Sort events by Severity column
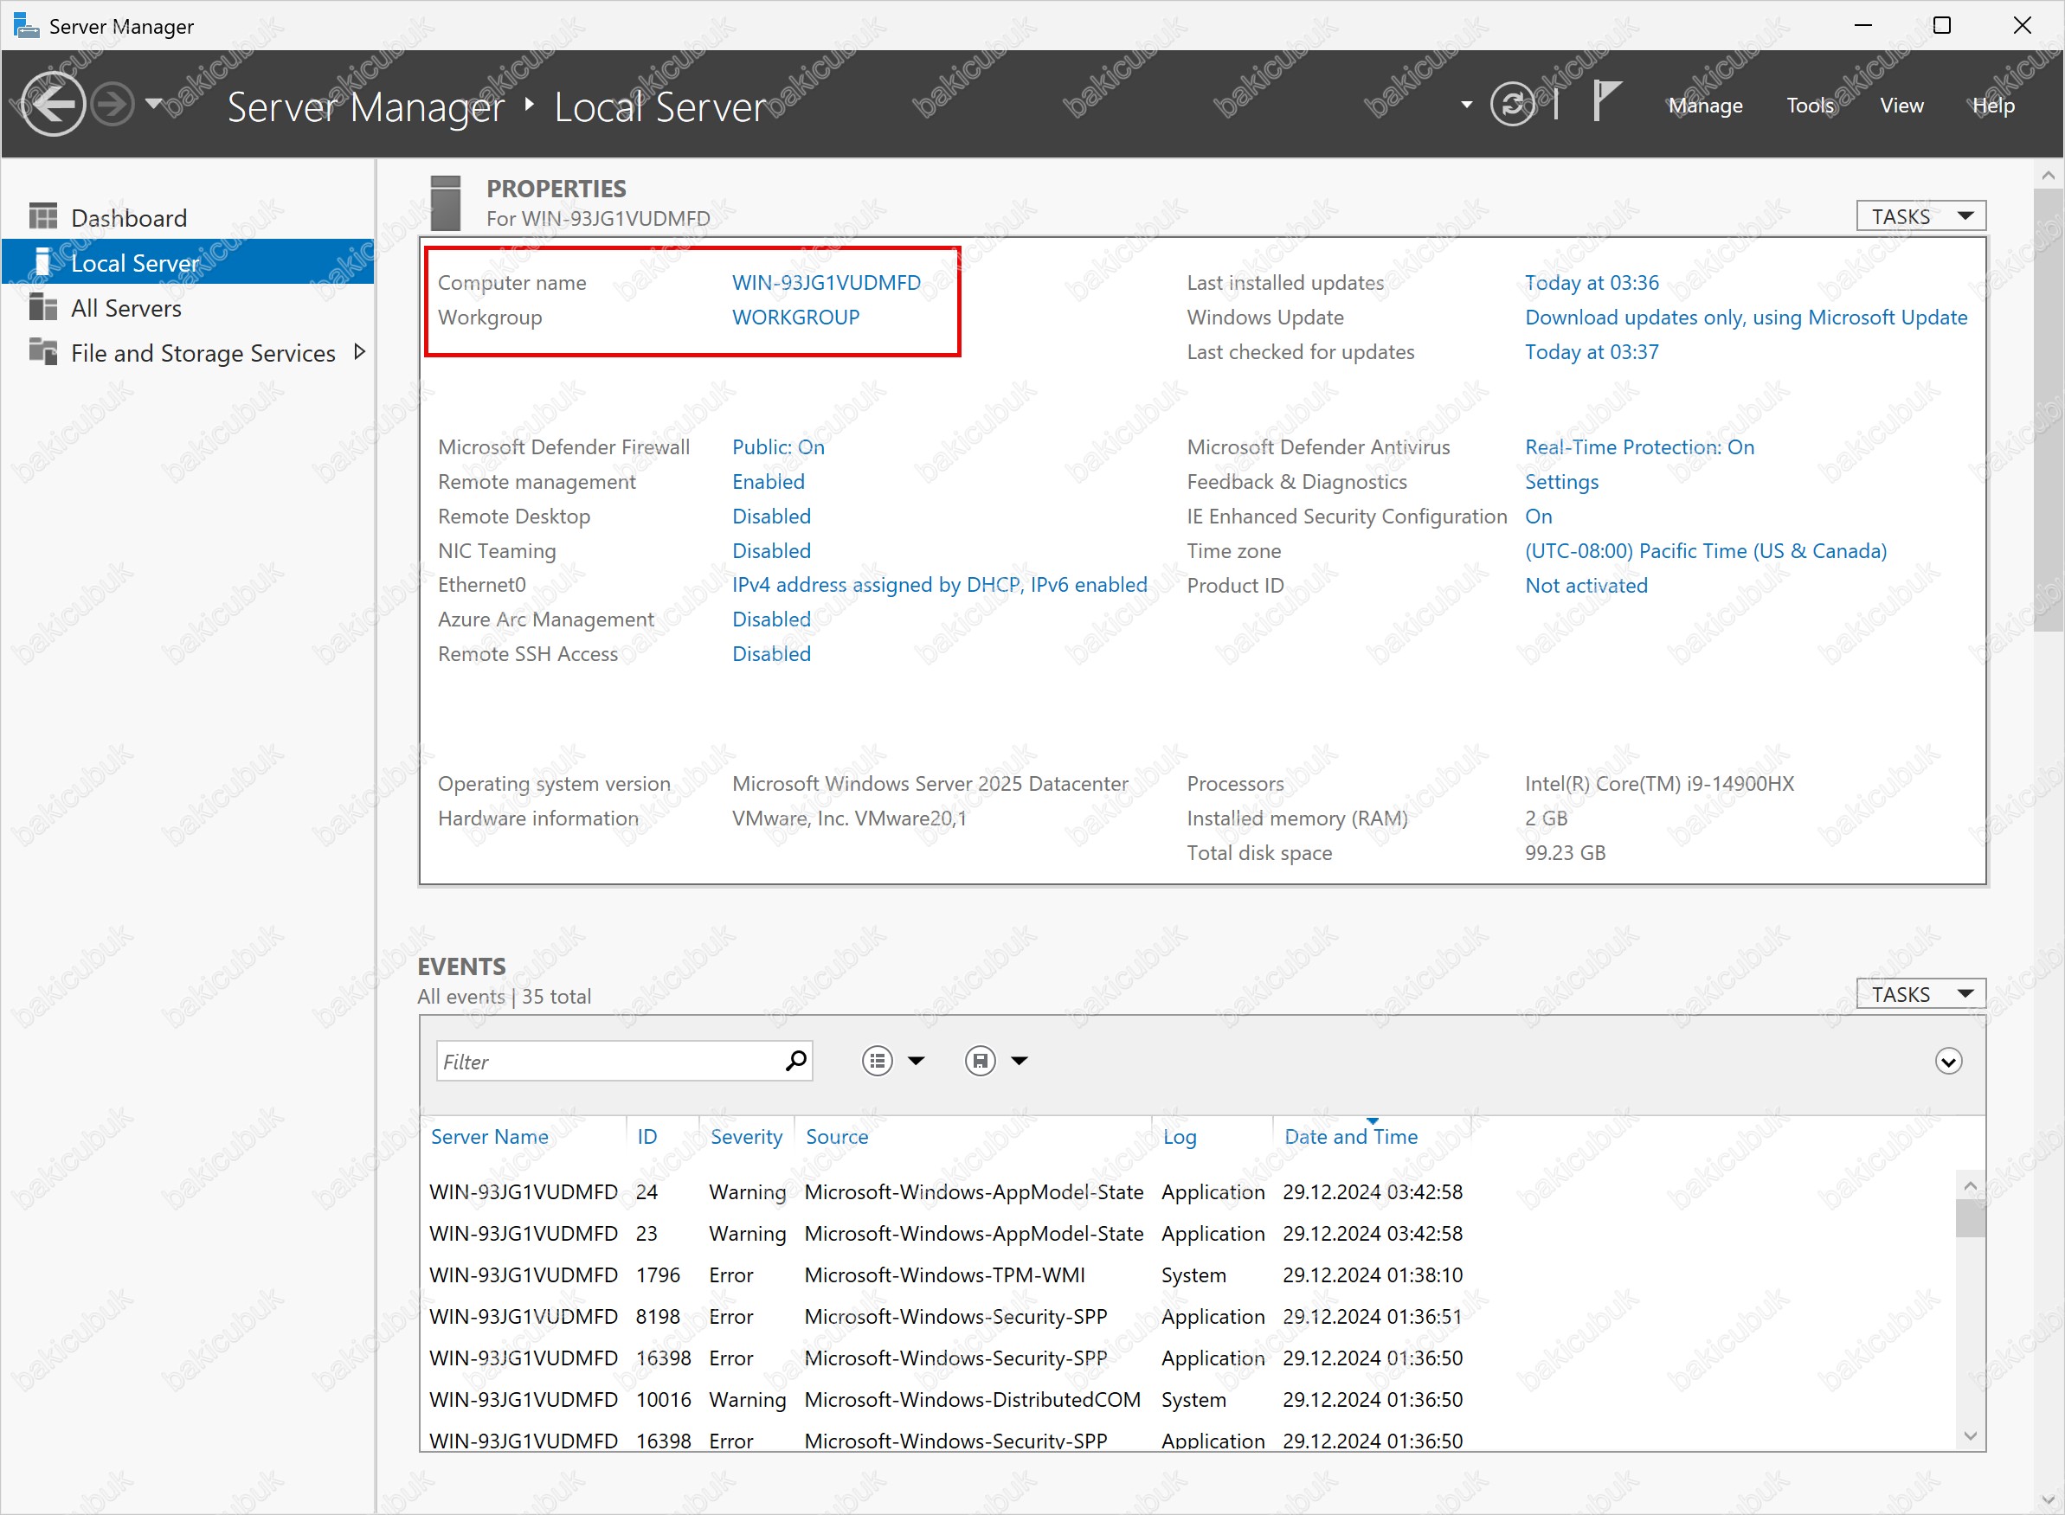 pos(746,1136)
